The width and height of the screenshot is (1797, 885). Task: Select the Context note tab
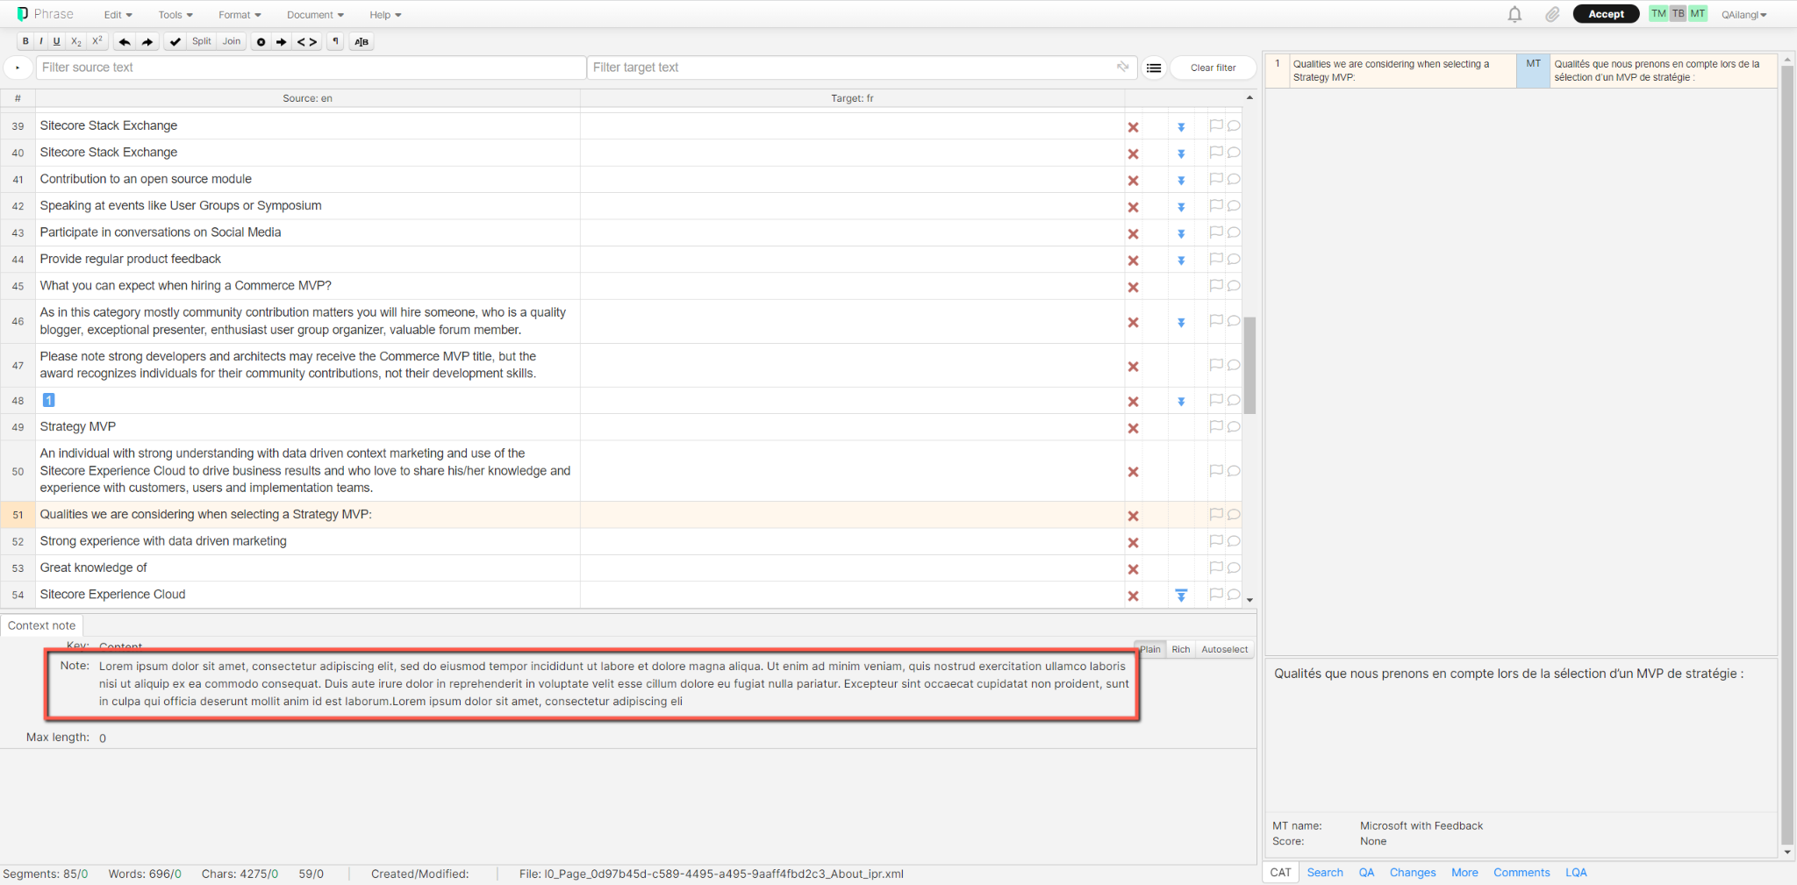point(41,625)
